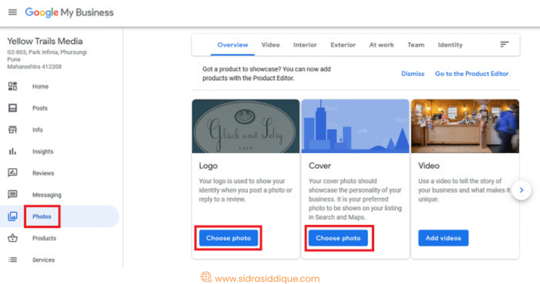This screenshot has height=284, width=540.
Task: Open Info in the sidebar
Action: [x=37, y=130]
